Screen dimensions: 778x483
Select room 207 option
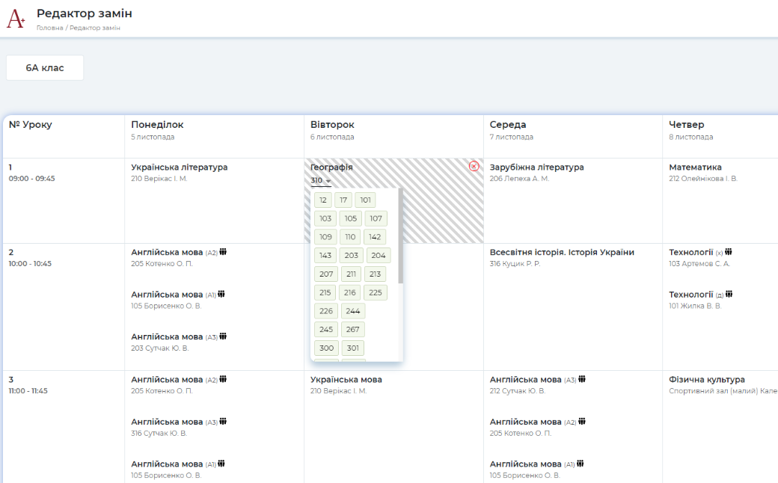pos(326,274)
